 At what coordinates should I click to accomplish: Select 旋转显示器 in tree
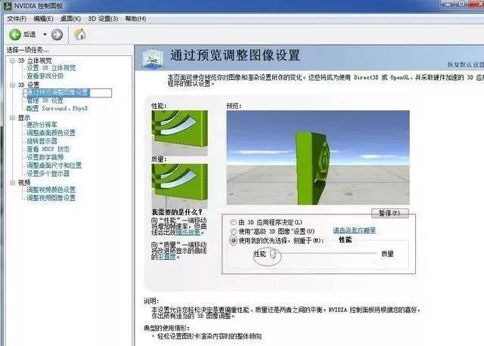click(x=42, y=141)
